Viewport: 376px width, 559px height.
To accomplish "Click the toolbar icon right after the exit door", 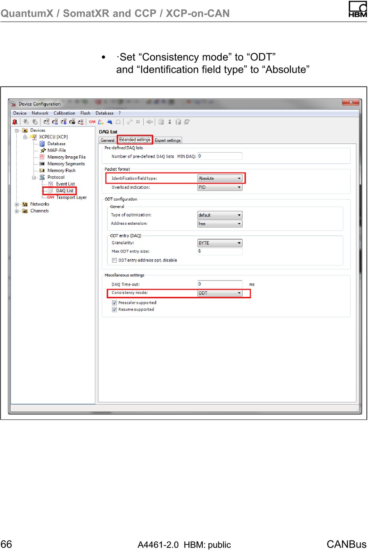I will 26,122.
